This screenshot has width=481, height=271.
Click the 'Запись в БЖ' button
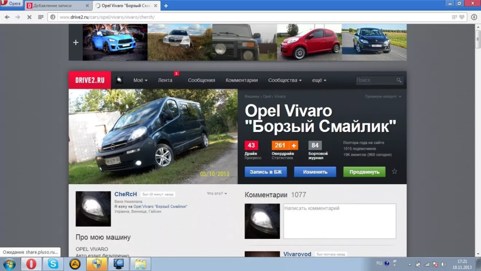pyautogui.click(x=266, y=172)
